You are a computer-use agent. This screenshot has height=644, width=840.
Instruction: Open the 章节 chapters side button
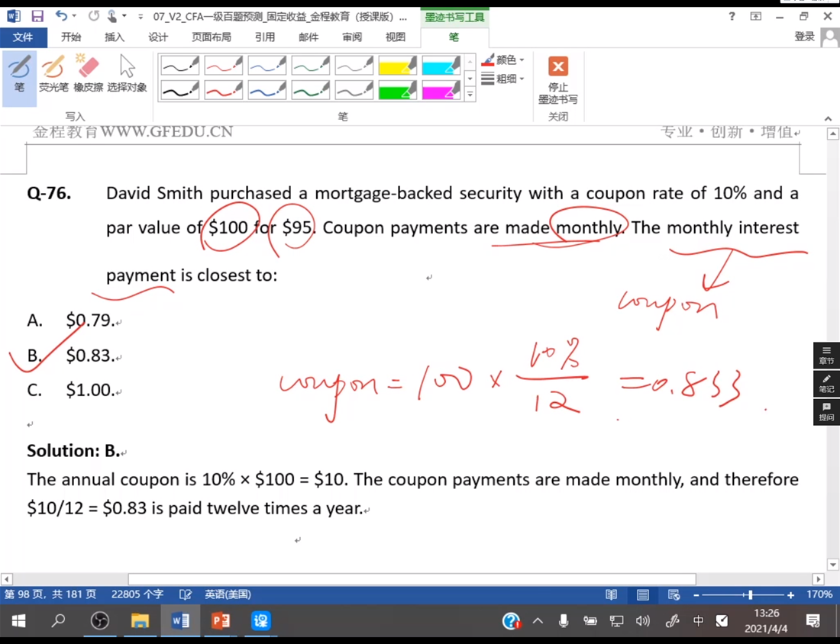point(826,355)
